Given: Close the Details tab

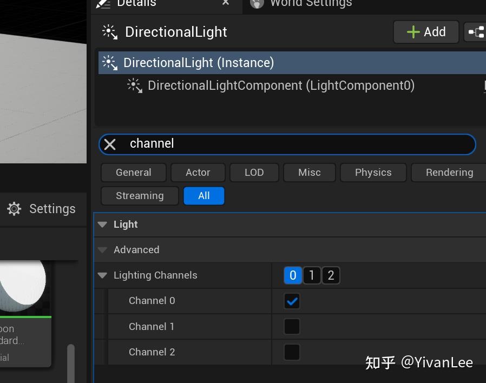Looking at the screenshot, I should [226, 3].
